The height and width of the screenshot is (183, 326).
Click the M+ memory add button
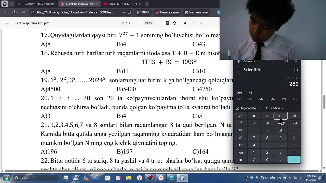click(x=261, y=99)
